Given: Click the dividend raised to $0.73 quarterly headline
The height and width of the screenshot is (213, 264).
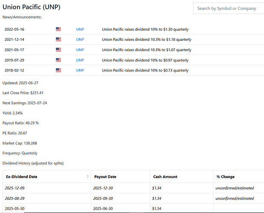Looking at the screenshot, I should click(145, 70).
